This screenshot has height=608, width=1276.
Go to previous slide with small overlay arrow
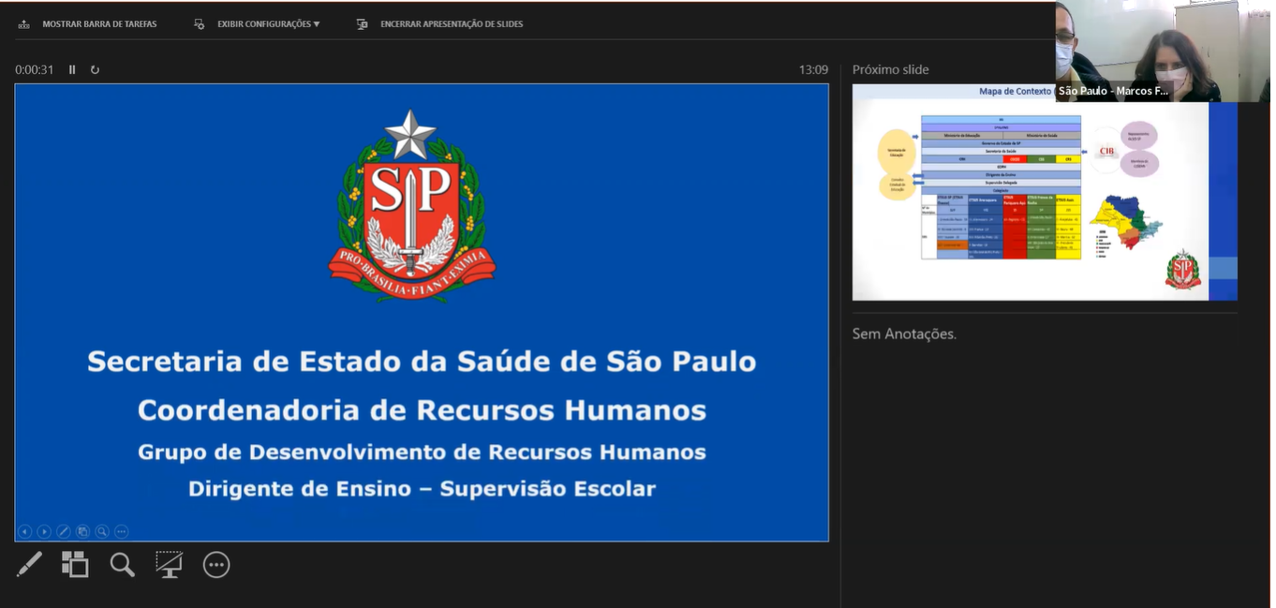click(25, 531)
